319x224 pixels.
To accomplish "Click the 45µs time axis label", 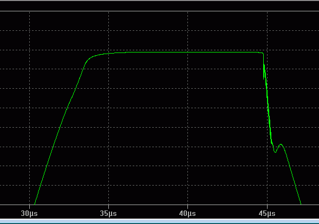I will (267, 213).
